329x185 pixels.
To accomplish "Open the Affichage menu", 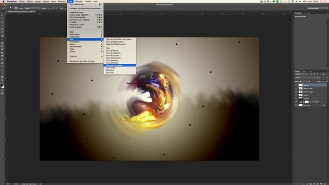I will [79, 1].
